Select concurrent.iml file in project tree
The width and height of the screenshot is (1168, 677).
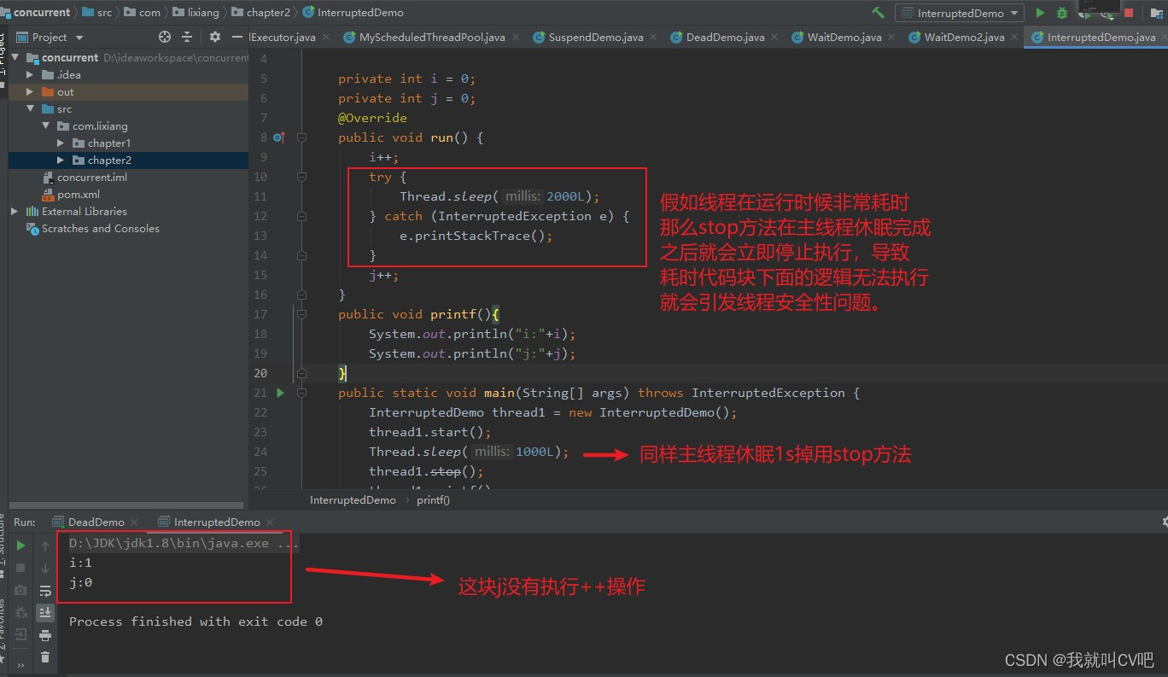tap(91, 178)
